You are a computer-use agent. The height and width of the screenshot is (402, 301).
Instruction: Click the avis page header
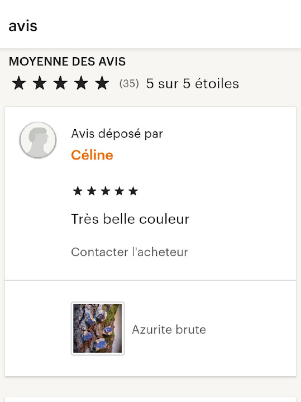click(x=23, y=26)
